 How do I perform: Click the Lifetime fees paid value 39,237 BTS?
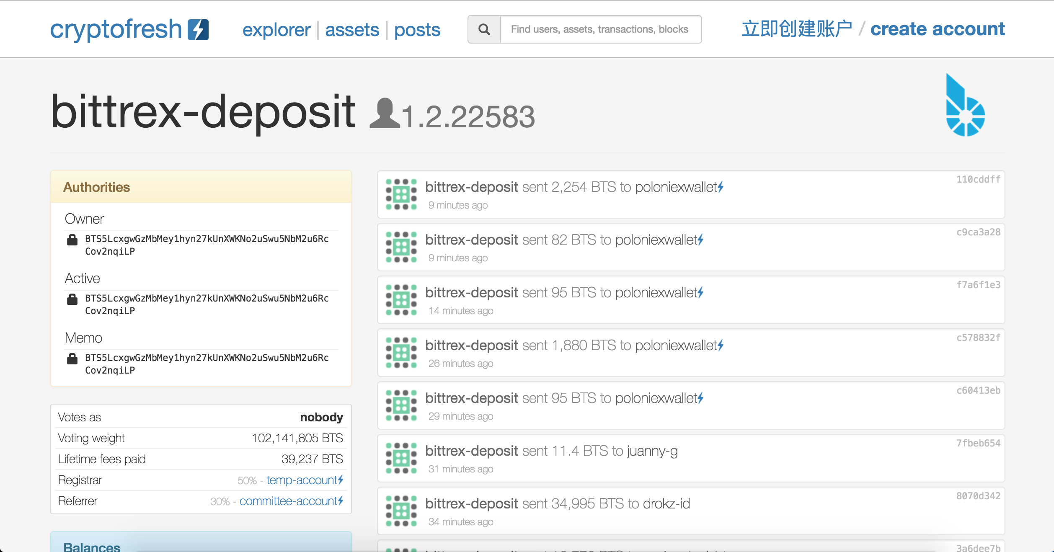pyautogui.click(x=312, y=459)
